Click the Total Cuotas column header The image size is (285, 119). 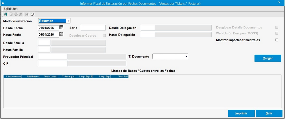point(48,77)
